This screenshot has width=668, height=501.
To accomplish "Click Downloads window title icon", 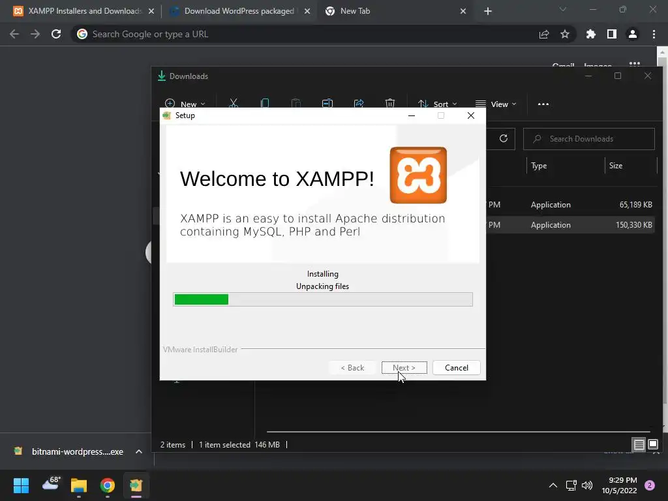I will [x=162, y=76].
